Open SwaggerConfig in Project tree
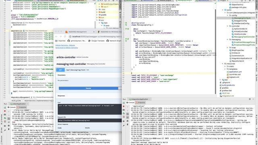The height and width of the screenshot is (145, 258). tap(240, 21)
